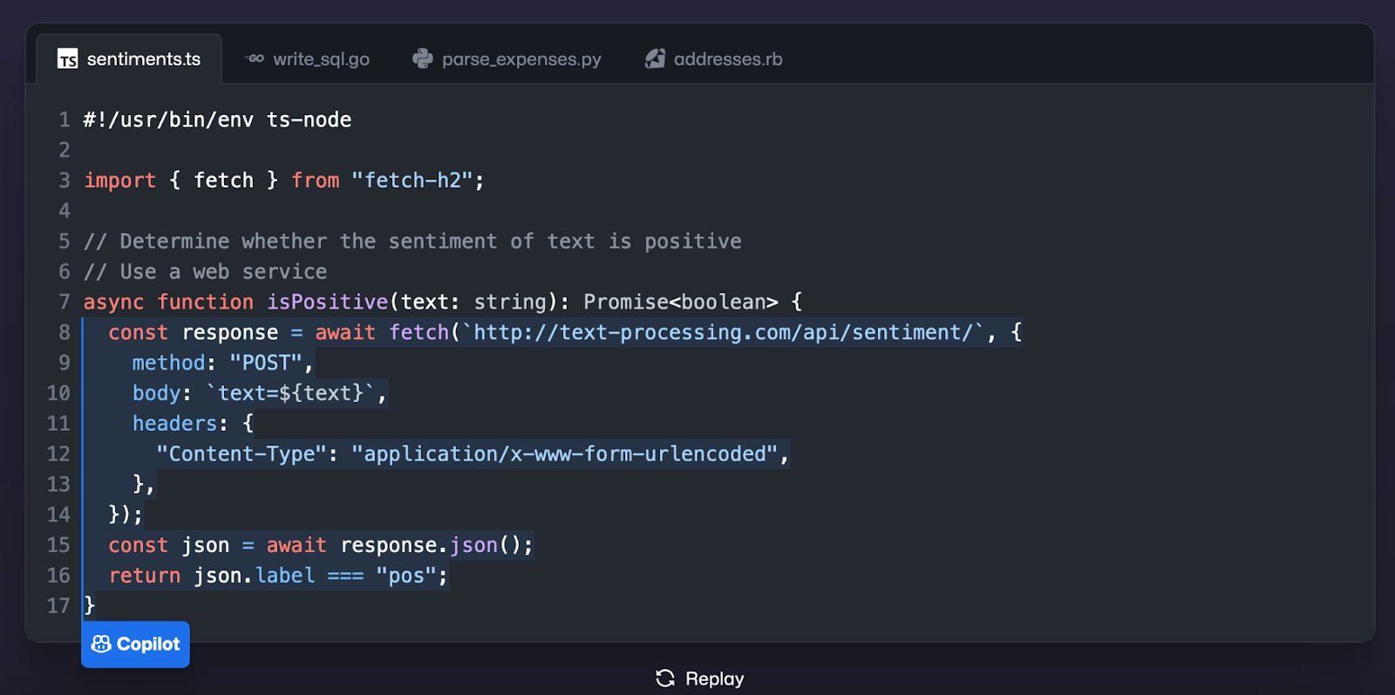The image size is (1395, 695).
Task: Switch to the write_sql.go tab label
Action: click(x=321, y=59)
